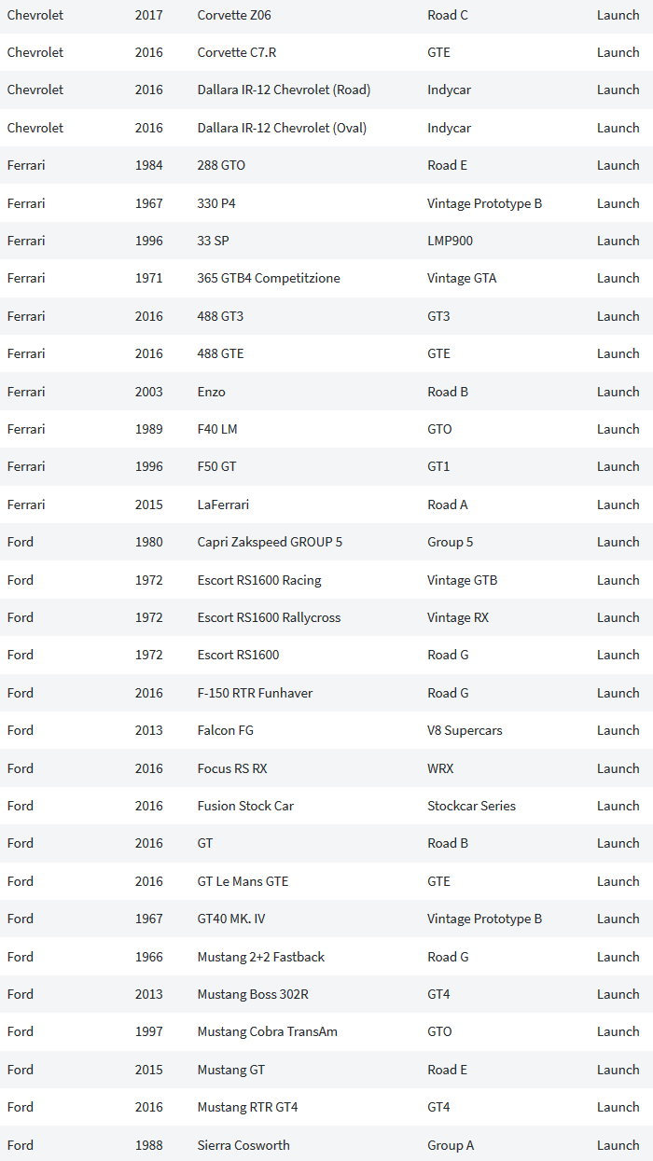Viewport: 653px width, 1161px height.
Task: Launch the Ford GT40 MK. IV
Action: click(x=618, y=919)
